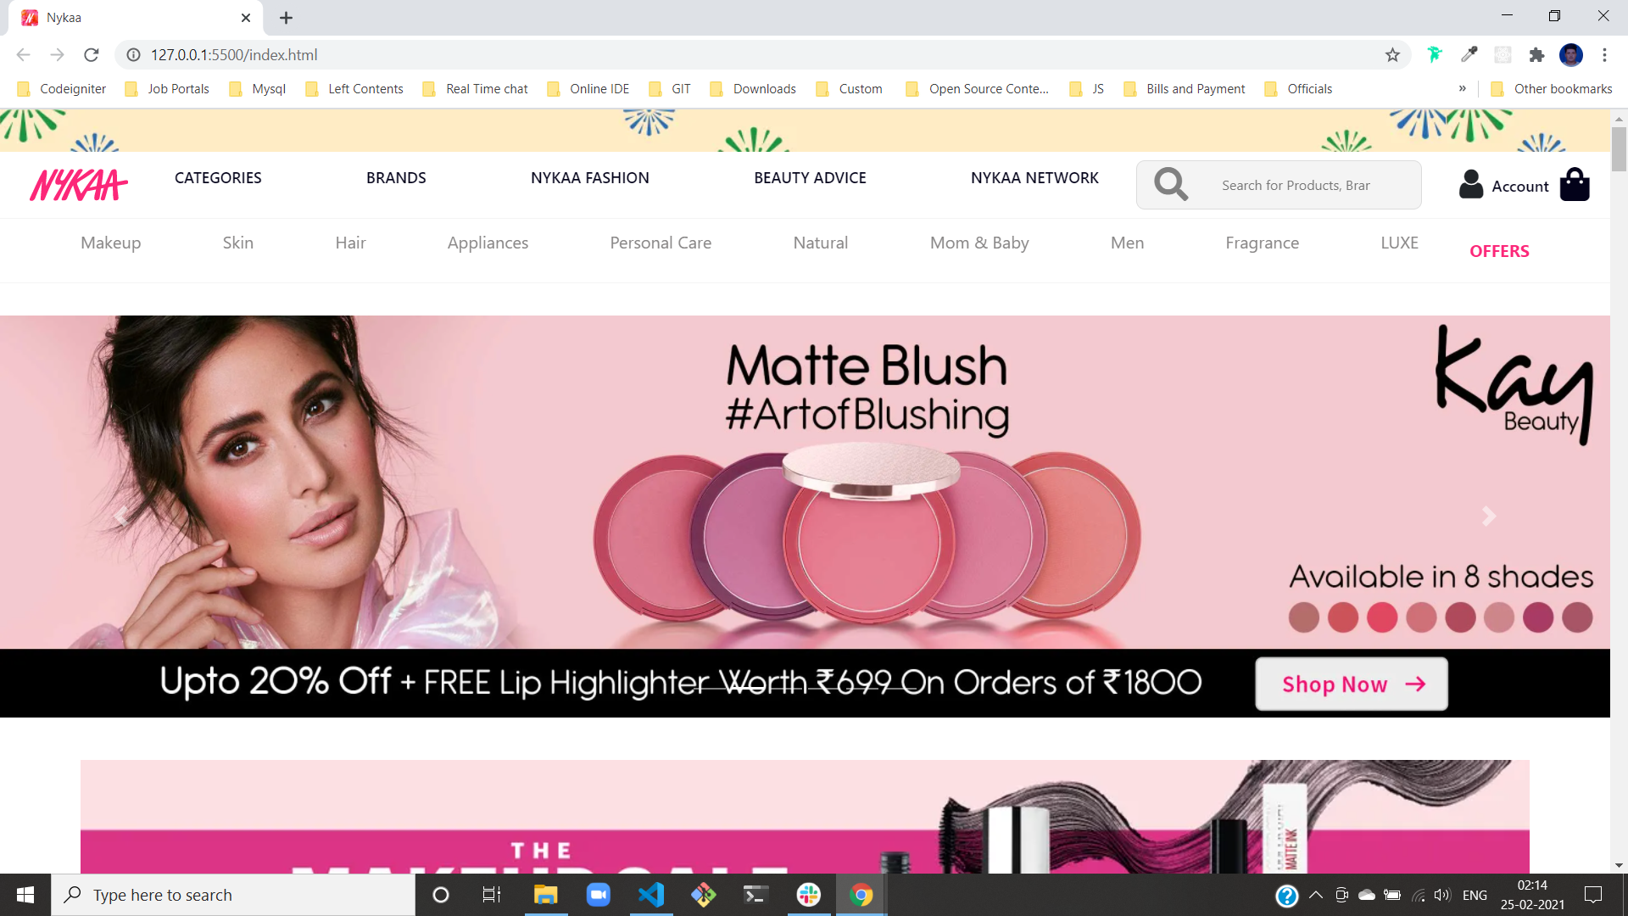Click the color picker extension icon
The image size is (1628, 916).
1469,55
